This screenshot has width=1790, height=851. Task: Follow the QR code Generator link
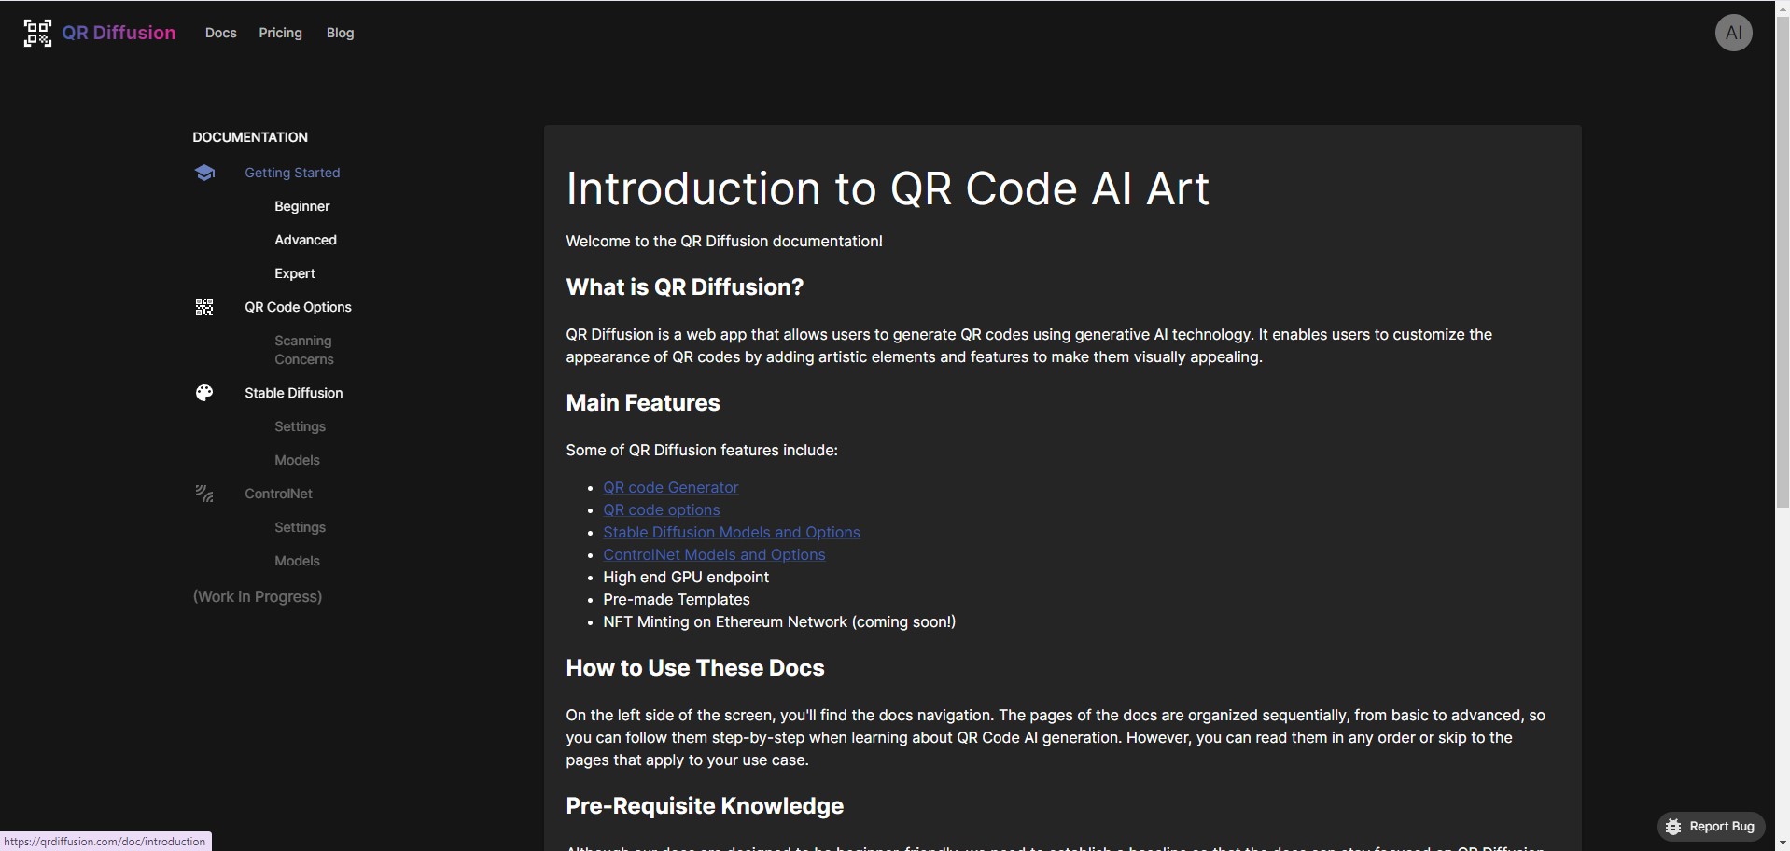(x=670, y=487)
